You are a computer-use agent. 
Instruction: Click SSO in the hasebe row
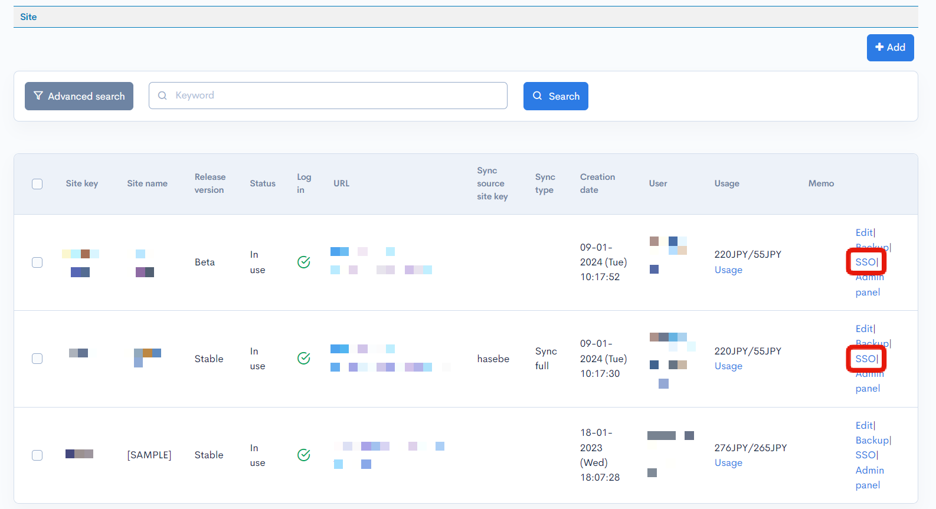(866, 359)
